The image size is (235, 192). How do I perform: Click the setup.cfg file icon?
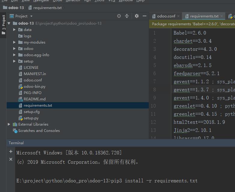click(20, 112)
